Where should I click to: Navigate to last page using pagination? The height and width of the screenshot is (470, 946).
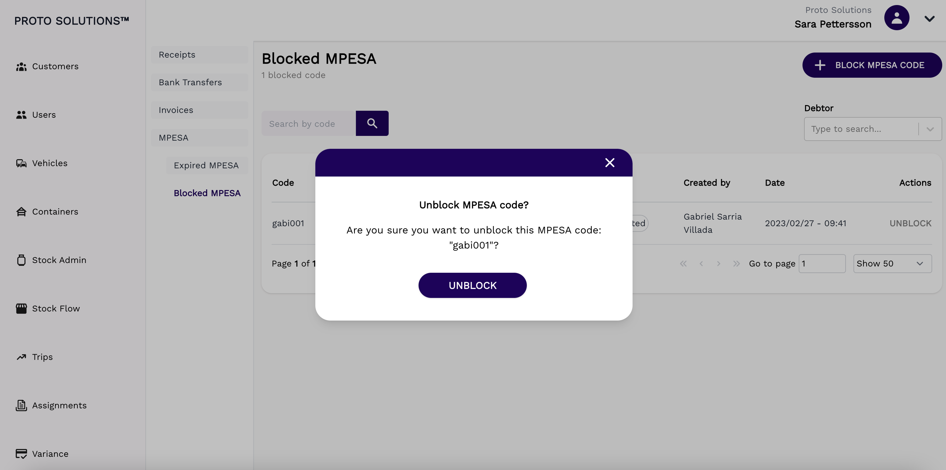tap(736, 263)
